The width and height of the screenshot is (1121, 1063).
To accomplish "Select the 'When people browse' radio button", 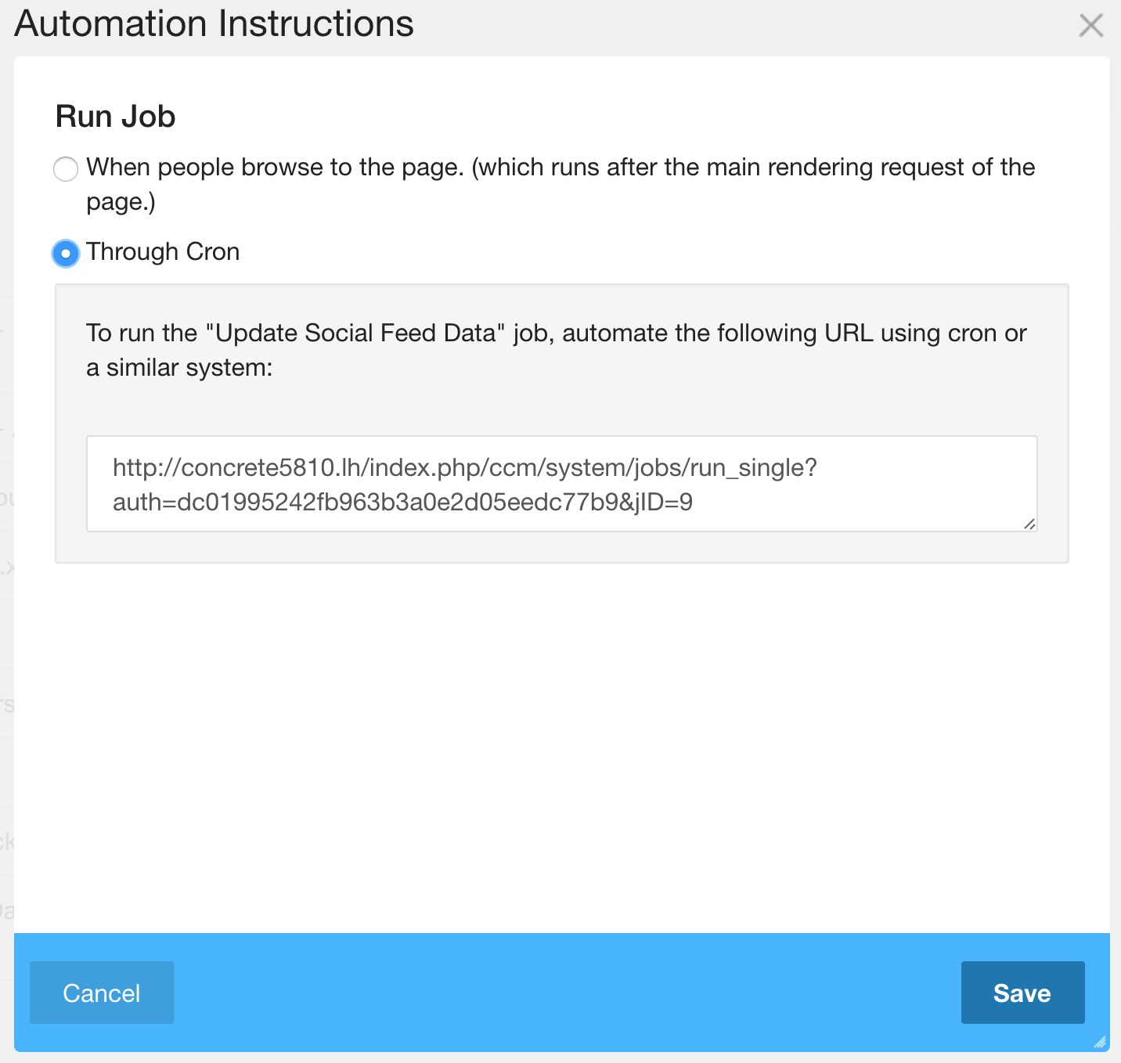I will (x=66, y=168).
